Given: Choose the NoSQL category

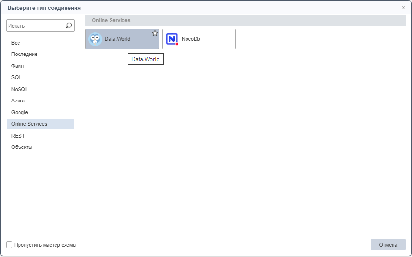Looking at the screenshot, I should pos(20,89).
